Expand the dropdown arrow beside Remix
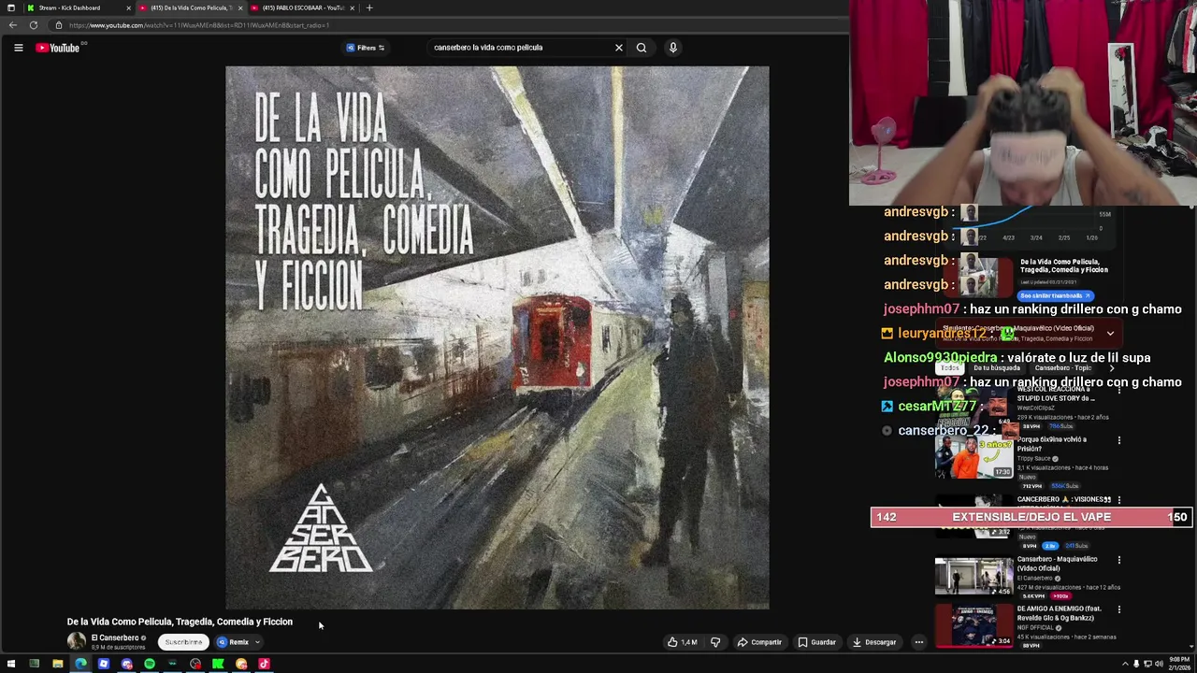Viewport: 1197px width, 673px height. pos(257,642)
